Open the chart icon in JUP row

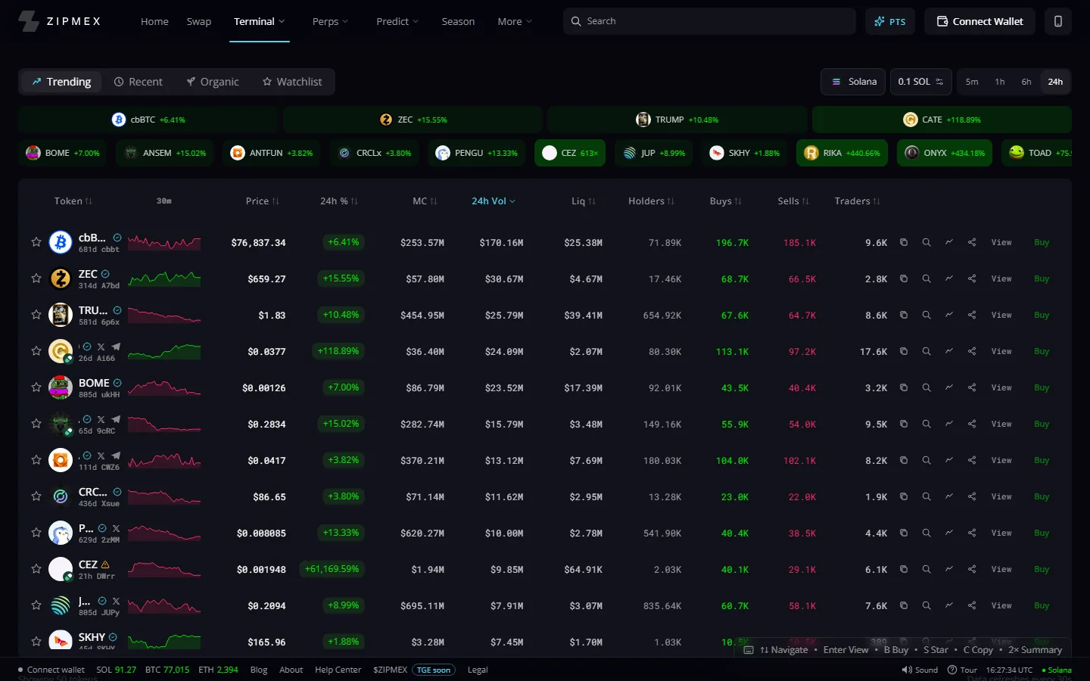point(948,605)
